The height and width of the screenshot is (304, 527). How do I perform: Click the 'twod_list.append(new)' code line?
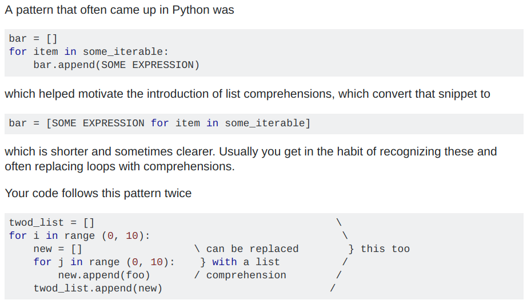[x=98, y=289]
